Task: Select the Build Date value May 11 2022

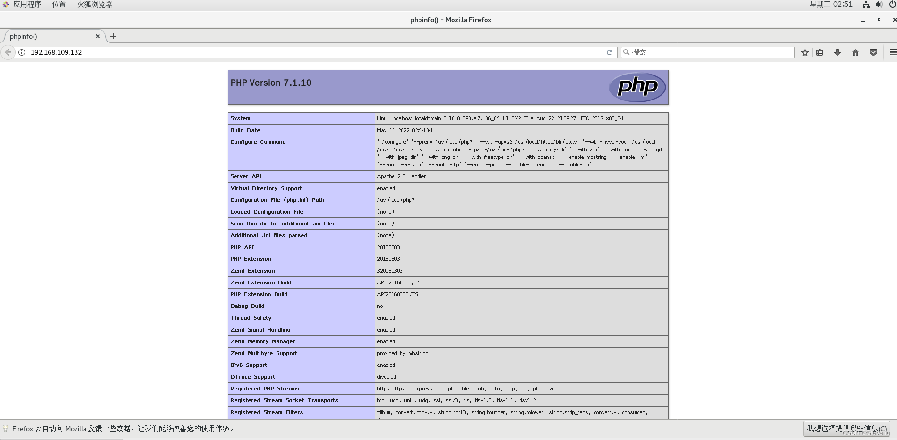Action: click(404, 130)
